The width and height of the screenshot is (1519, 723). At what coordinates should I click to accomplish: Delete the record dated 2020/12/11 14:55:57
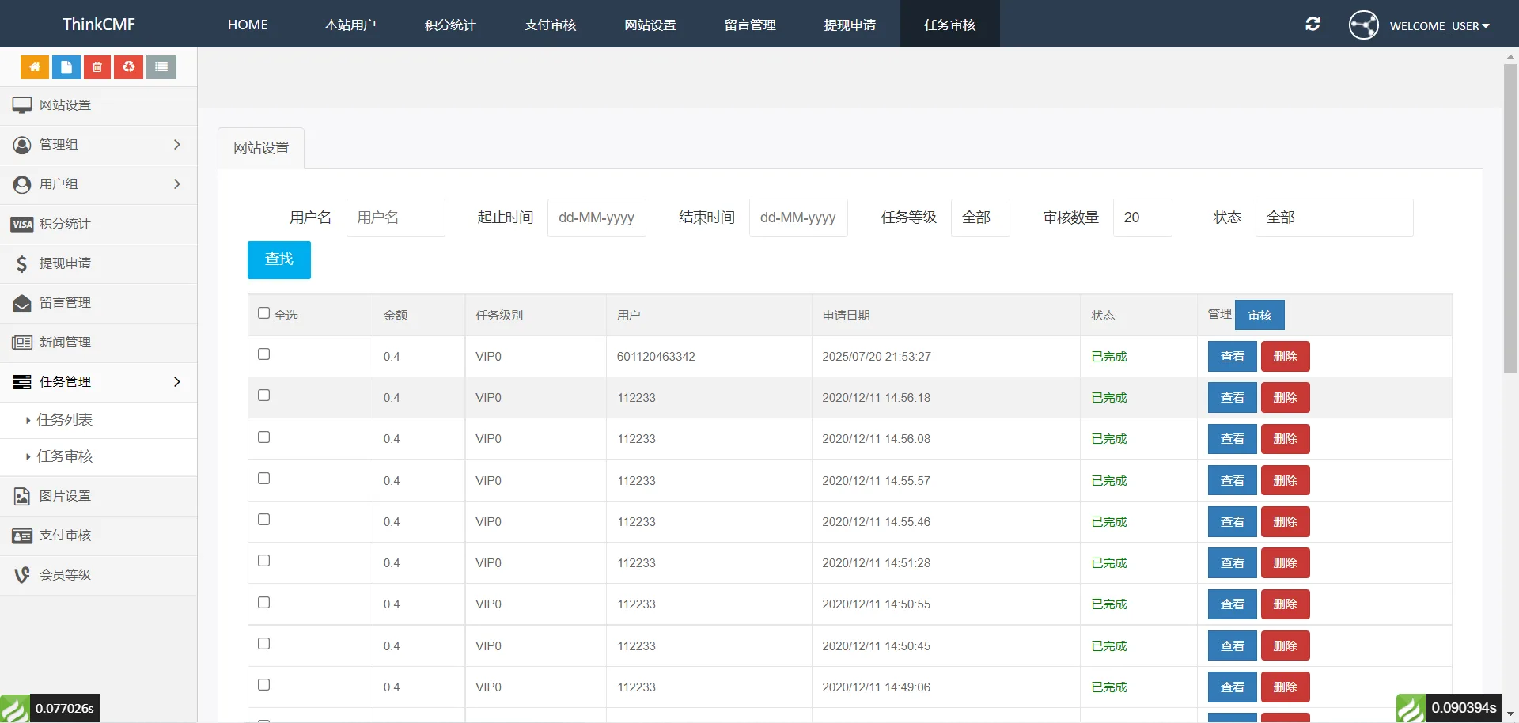[x=1285, y=481]
